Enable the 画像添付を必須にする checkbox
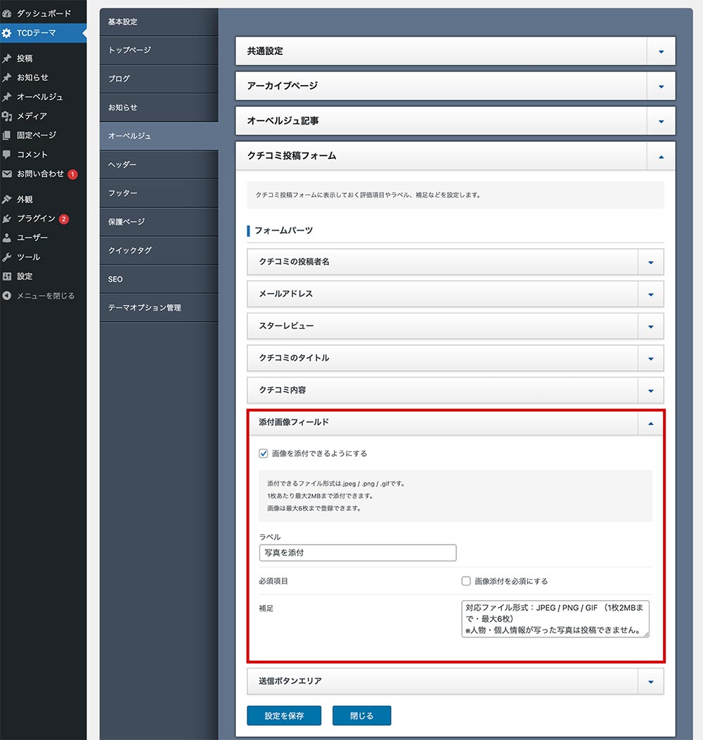This screenshot has height=740, width=703. [x=465, y=581]
